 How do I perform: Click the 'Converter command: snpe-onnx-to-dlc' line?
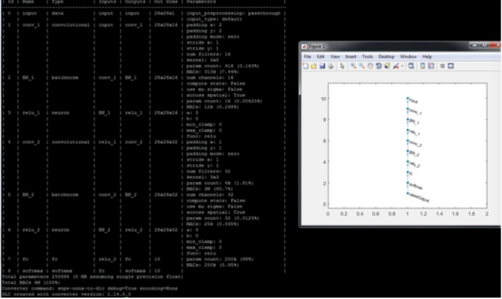coord(90,288)
